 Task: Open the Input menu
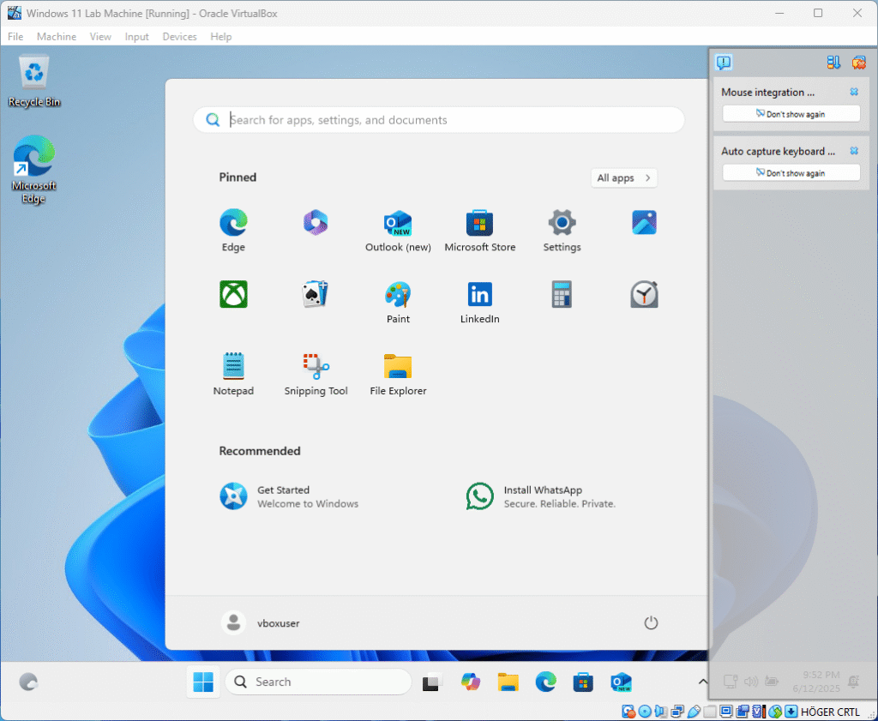136,36
